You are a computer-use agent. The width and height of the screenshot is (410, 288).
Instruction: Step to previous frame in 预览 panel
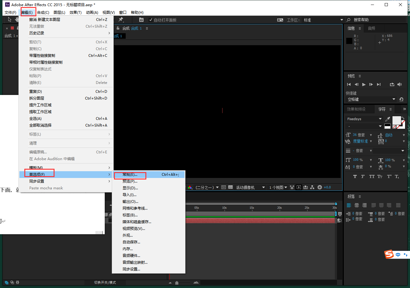(356, 85)
